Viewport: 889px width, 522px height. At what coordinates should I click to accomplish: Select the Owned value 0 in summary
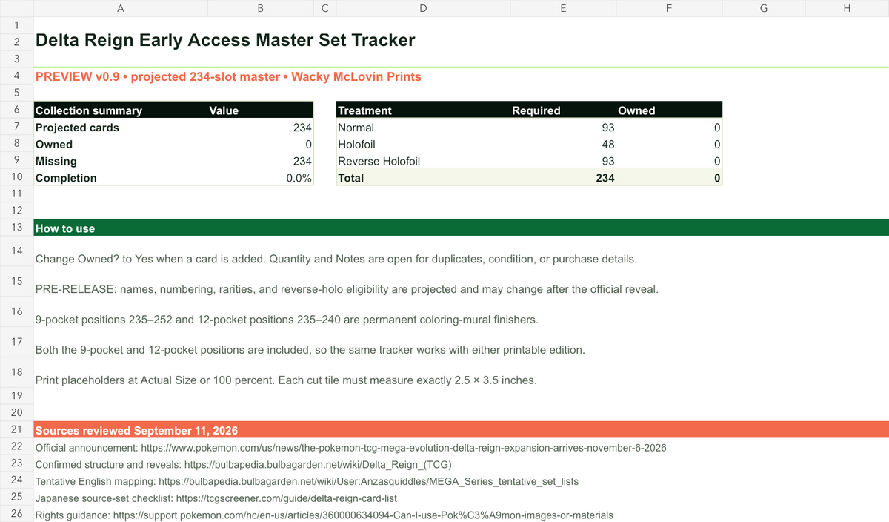click(261, 145)
